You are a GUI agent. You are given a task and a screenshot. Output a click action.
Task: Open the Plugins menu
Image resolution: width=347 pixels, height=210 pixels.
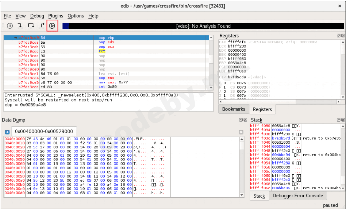pos(55,16)
